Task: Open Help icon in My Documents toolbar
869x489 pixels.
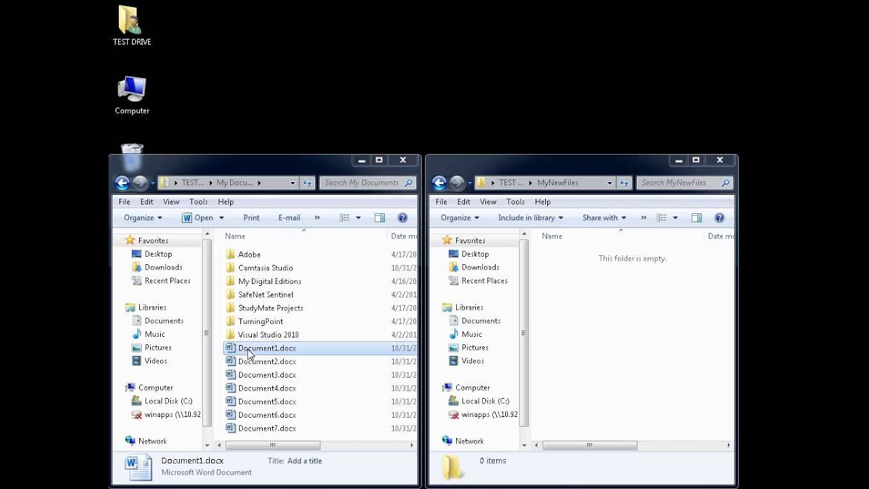Action: click(x=402, y=218)
